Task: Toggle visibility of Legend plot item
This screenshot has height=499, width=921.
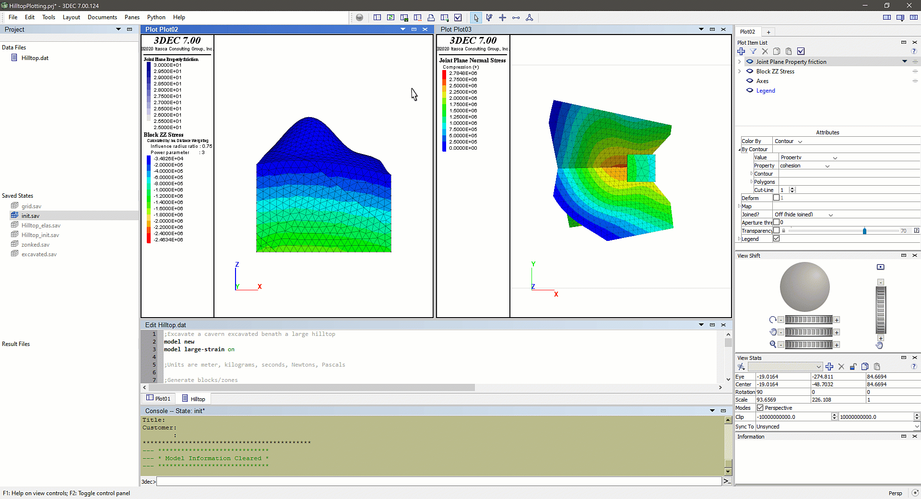Action: point(750,90)
